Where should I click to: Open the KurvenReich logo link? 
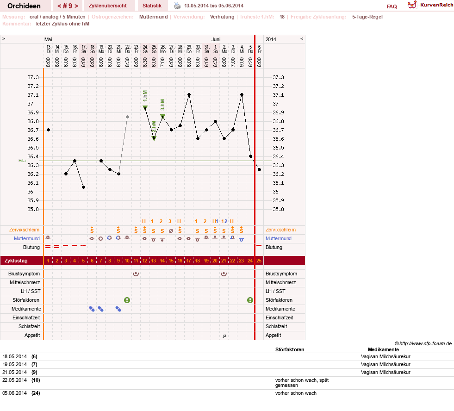pyautogui.click(x=430, y=5)
